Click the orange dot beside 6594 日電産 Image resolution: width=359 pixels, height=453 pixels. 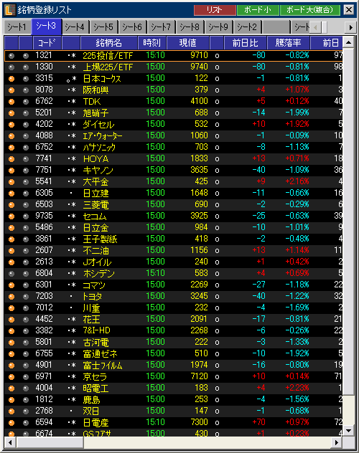pos(11,423)
